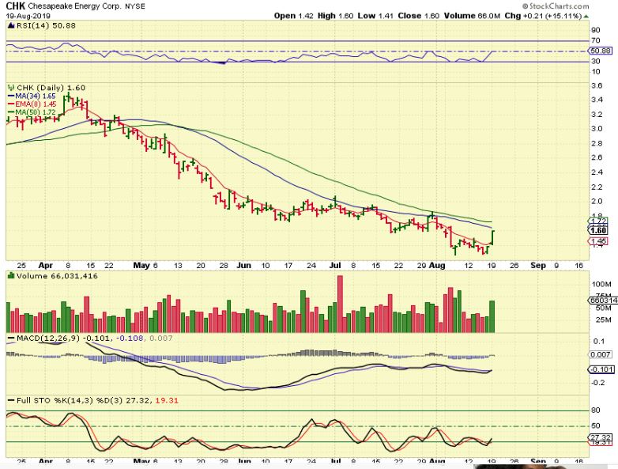The height and width of the screenshot is (469, 618).
Task: Click the candlestick icon beside CHK (Daily)
Action: point(11,88)
